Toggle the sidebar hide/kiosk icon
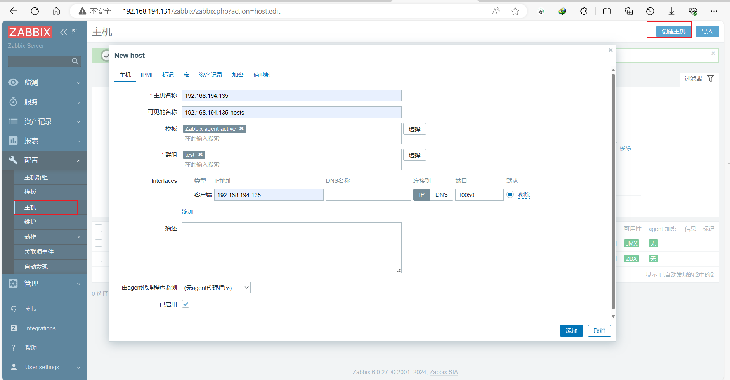 tap(75, 32)
